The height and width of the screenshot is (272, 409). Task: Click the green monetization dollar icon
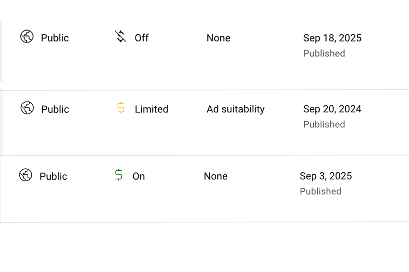[119, 175]
